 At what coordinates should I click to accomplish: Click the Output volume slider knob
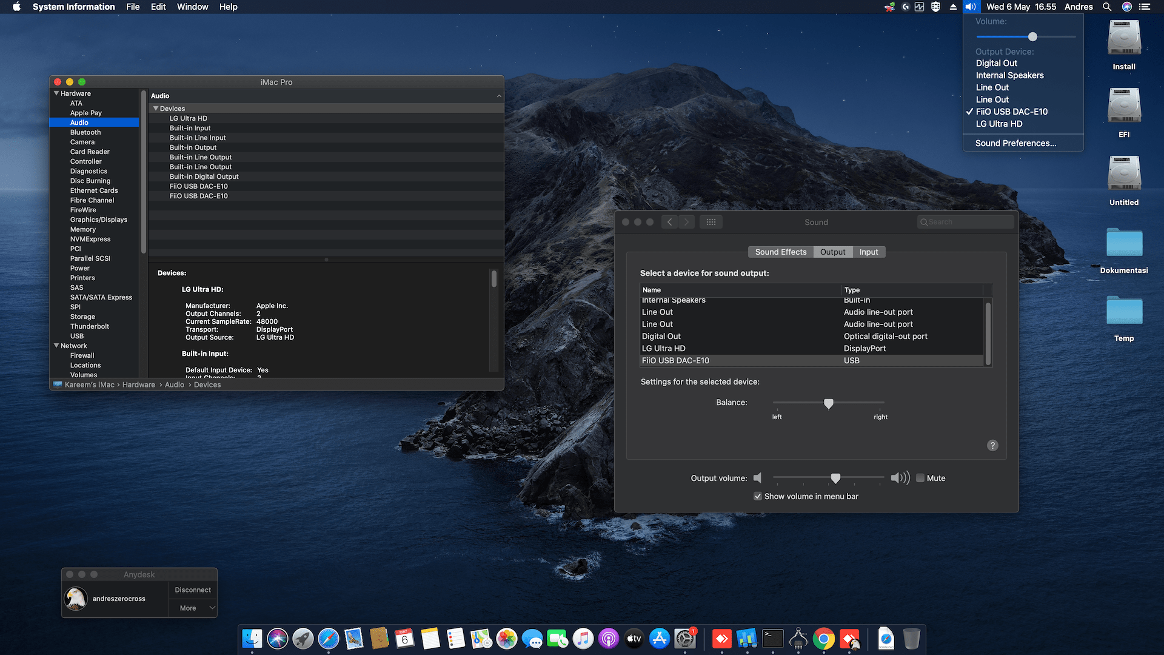pos(835,479)
